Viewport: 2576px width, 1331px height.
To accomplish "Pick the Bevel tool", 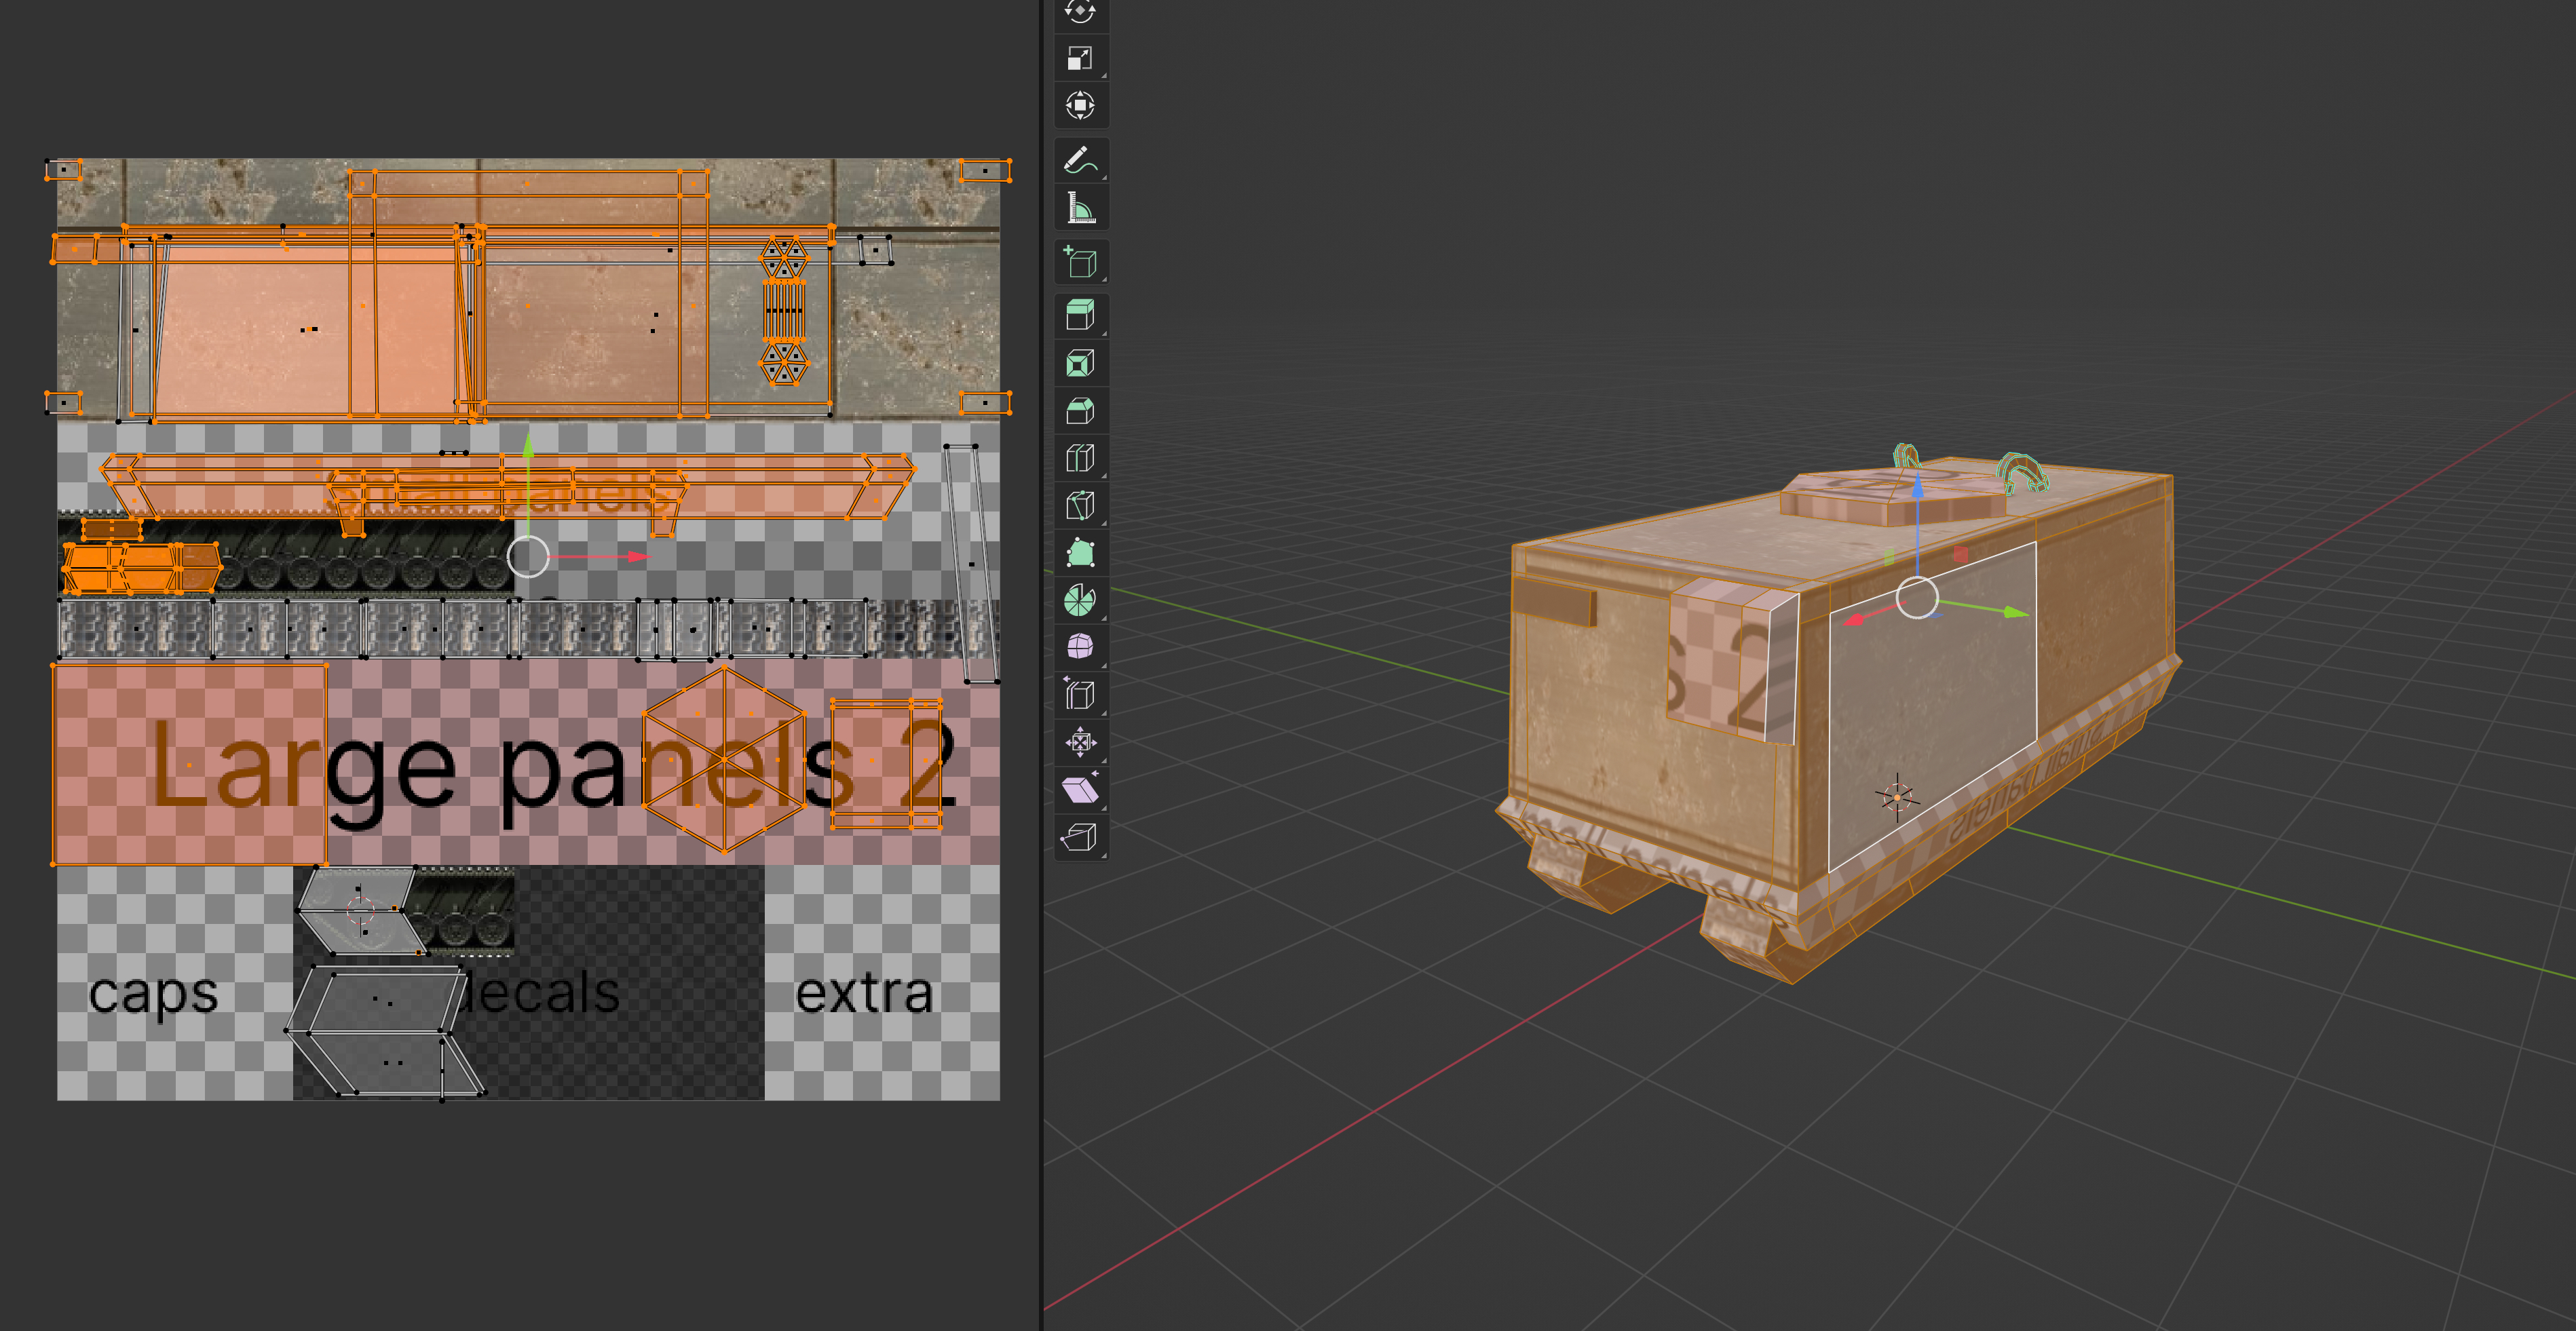I will click(1080, 411).
